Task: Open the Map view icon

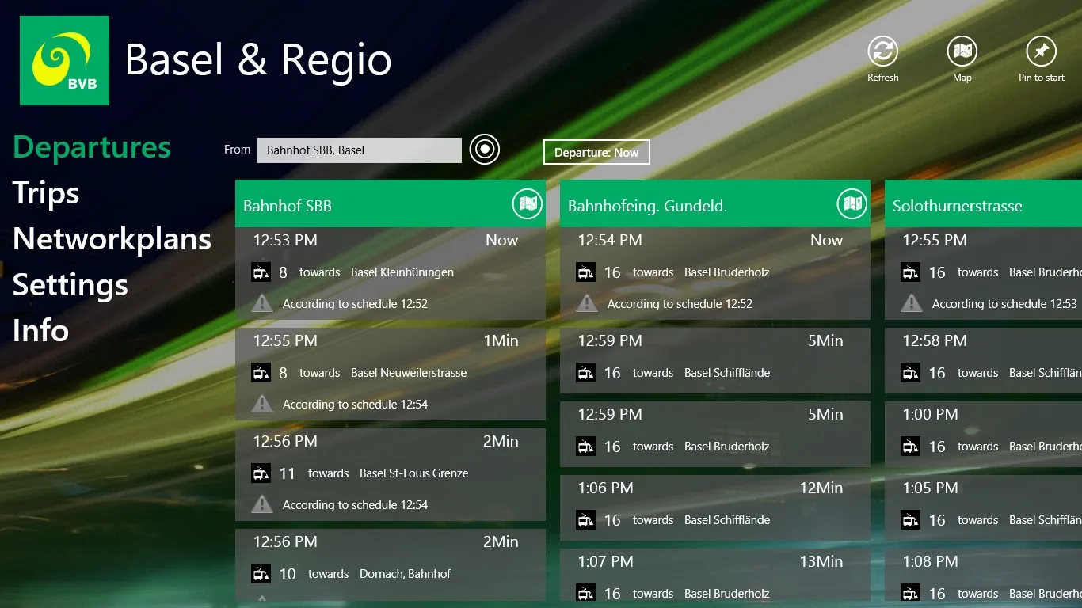Action: pyautogui.click(x=962, y=51)
